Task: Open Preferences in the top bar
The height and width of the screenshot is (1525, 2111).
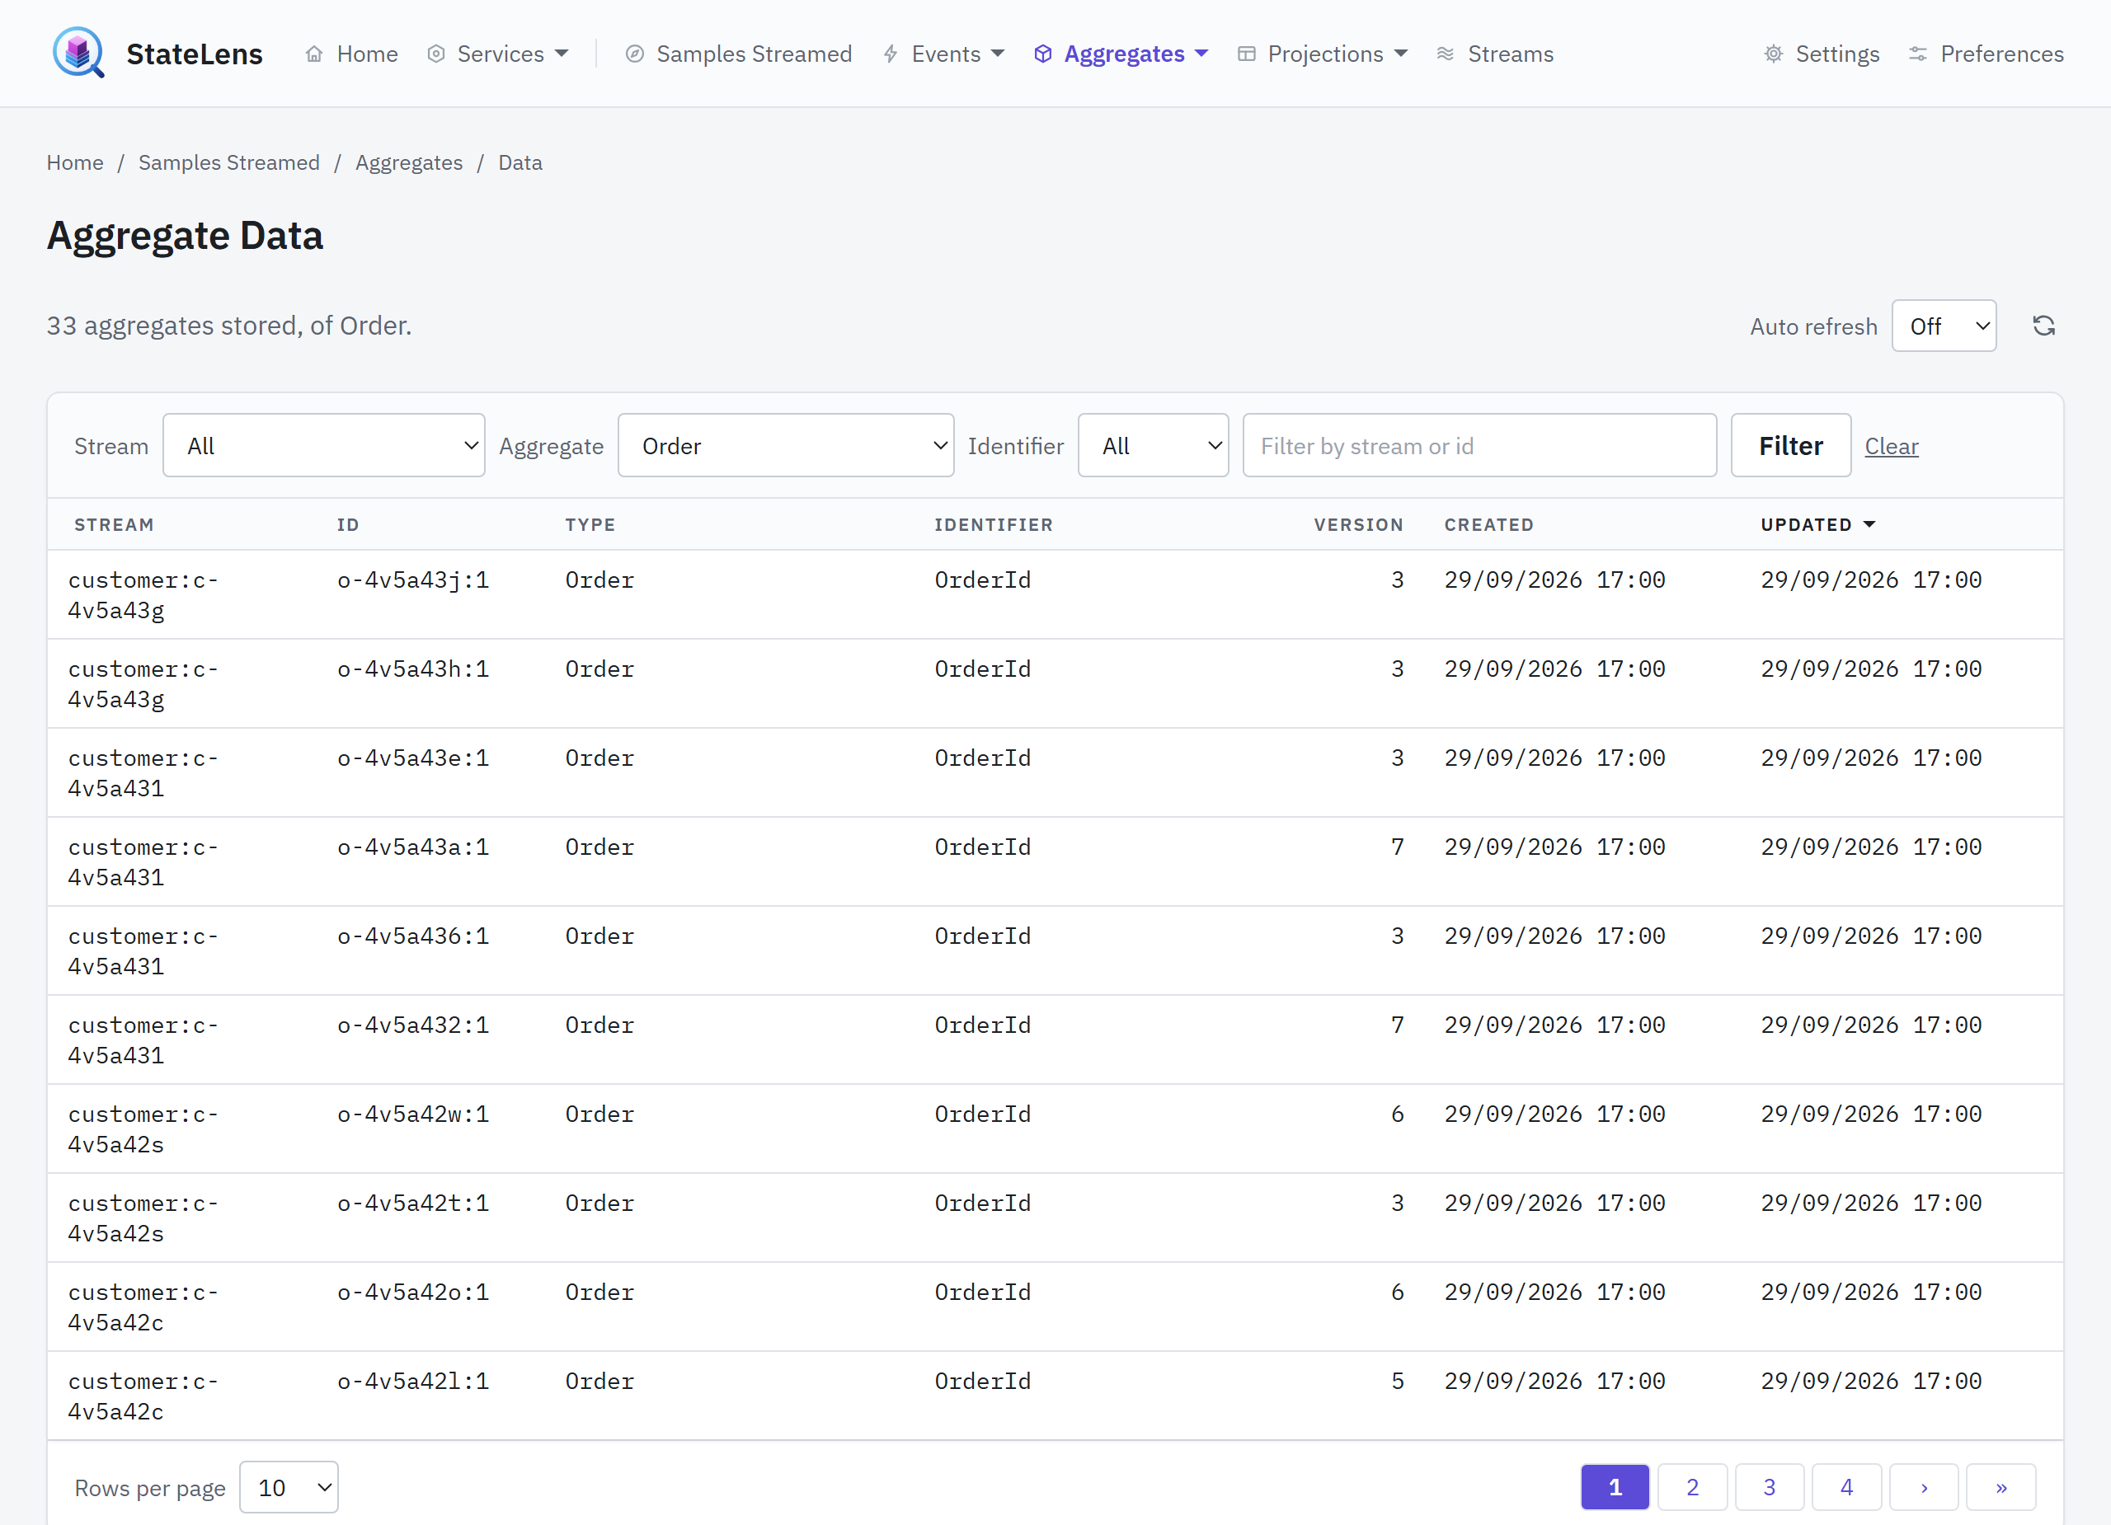Action: tap(1986, 54)
